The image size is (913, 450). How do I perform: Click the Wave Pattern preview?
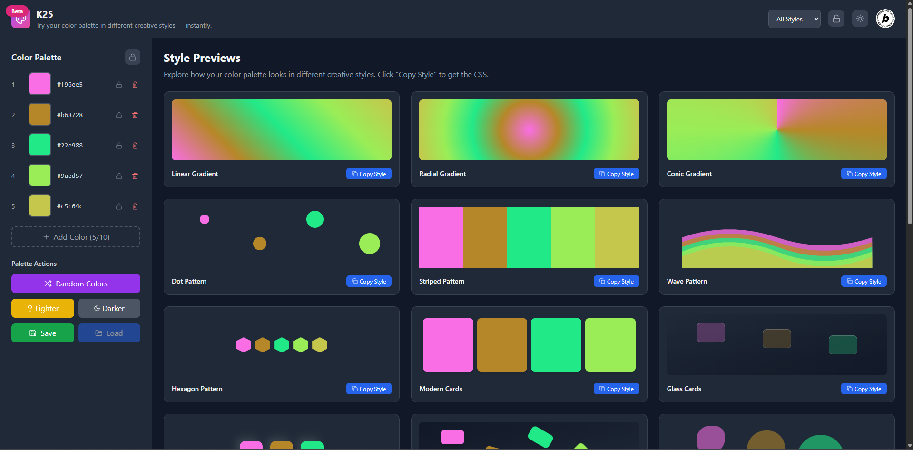[x=777, y=237]
